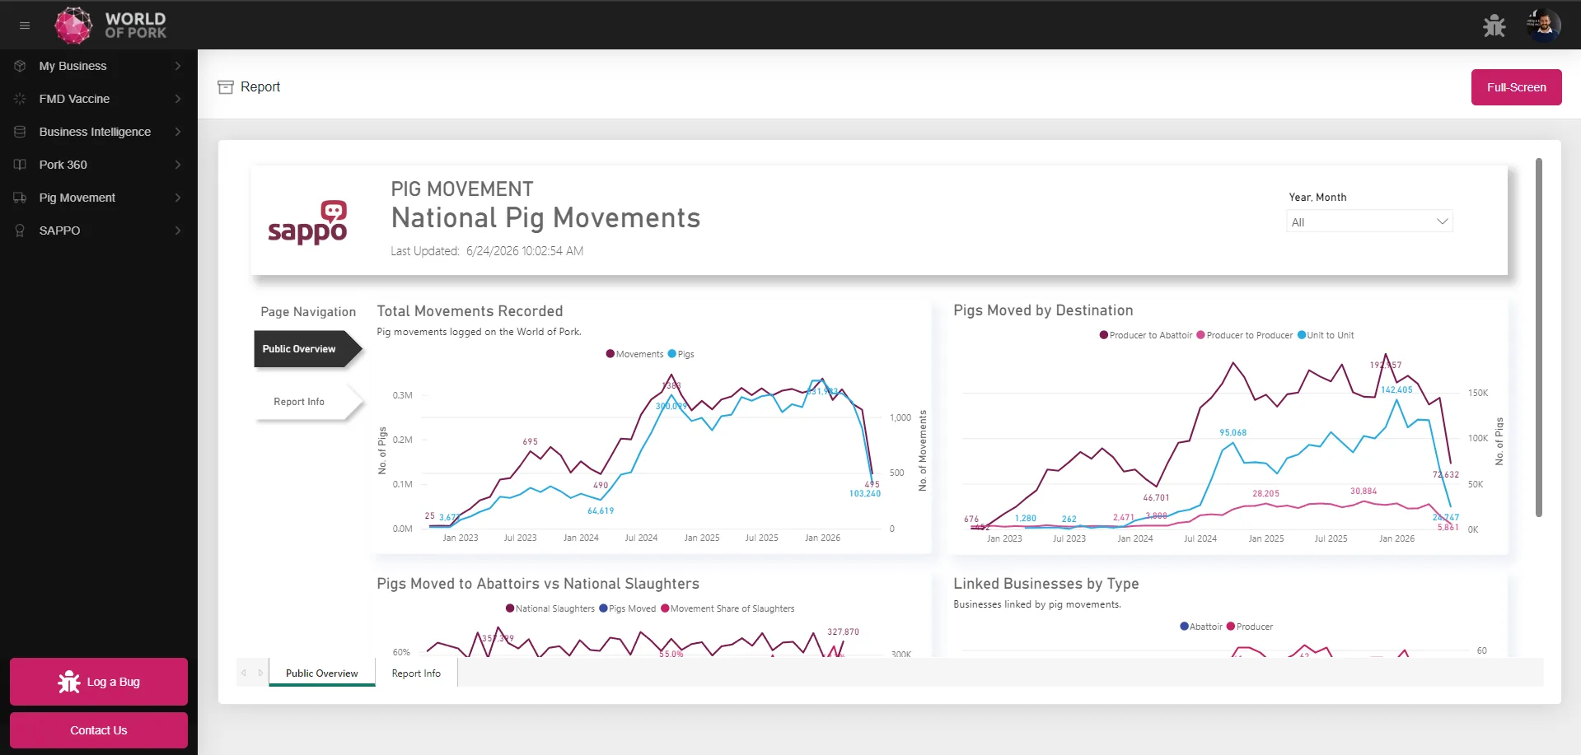
Task: Toggle the hamburger sidebar menu
Action: pyautogui.click(x=25, y=26)
